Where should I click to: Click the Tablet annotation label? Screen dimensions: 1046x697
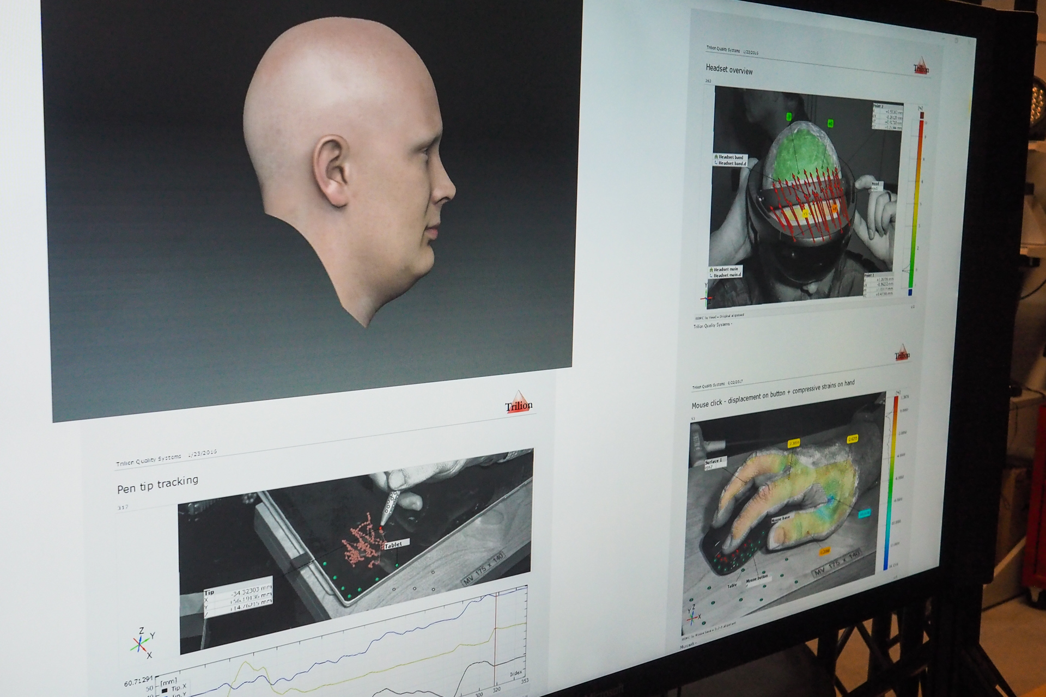[x=394, y=545]
